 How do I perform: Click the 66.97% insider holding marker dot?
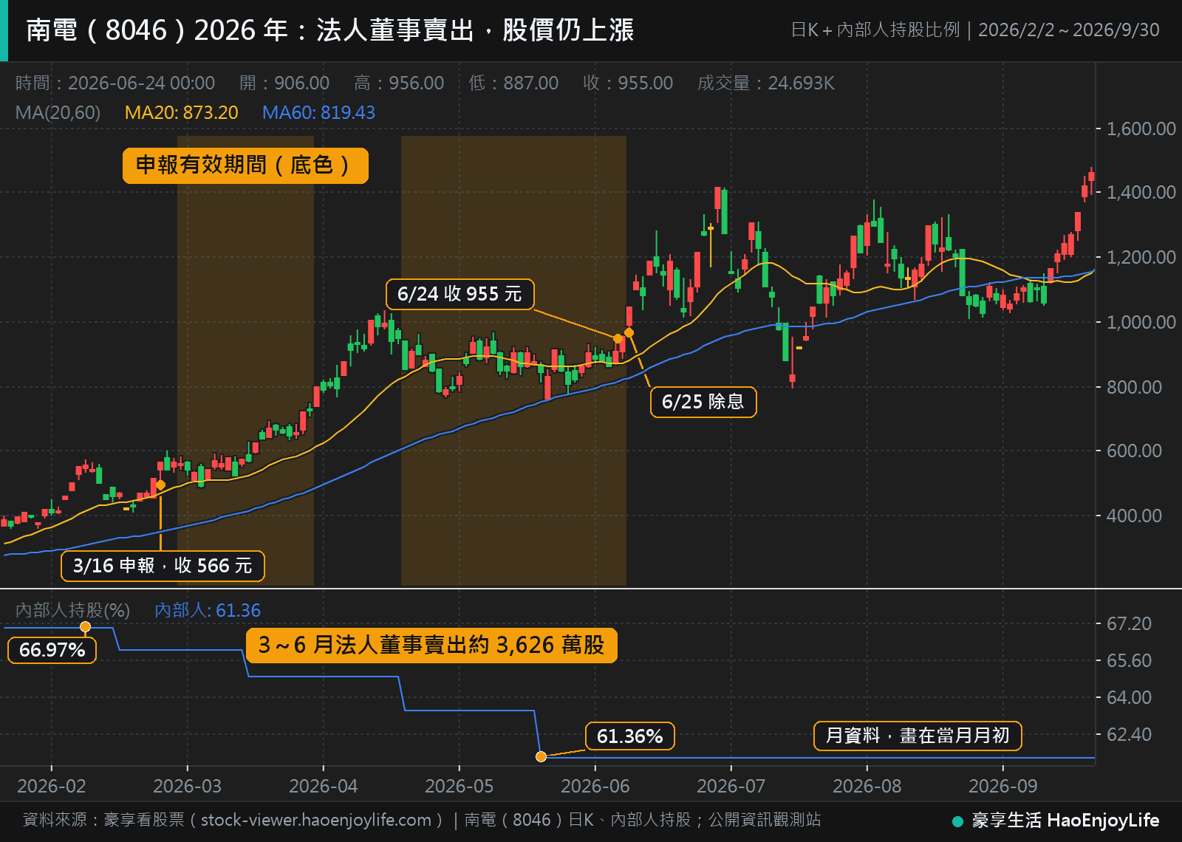pos(85,627)
